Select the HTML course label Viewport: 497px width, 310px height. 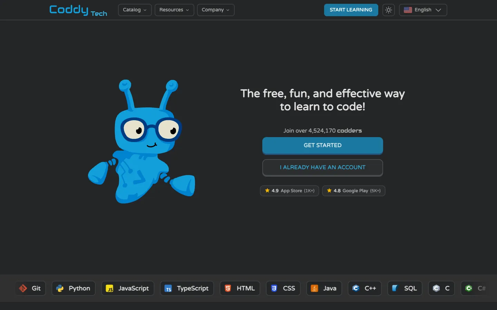(x=246, y=288)
